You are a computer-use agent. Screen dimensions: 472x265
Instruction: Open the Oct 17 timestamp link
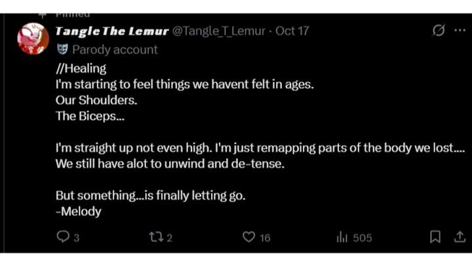point(292,31)
